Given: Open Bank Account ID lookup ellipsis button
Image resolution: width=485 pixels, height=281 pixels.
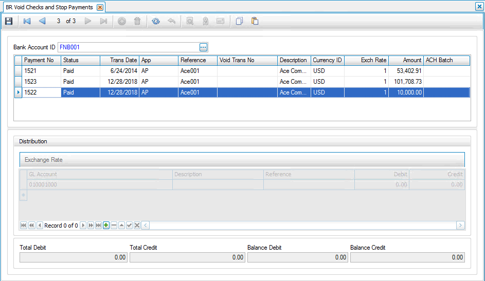Looking at the screenshot, I should 203,47.
